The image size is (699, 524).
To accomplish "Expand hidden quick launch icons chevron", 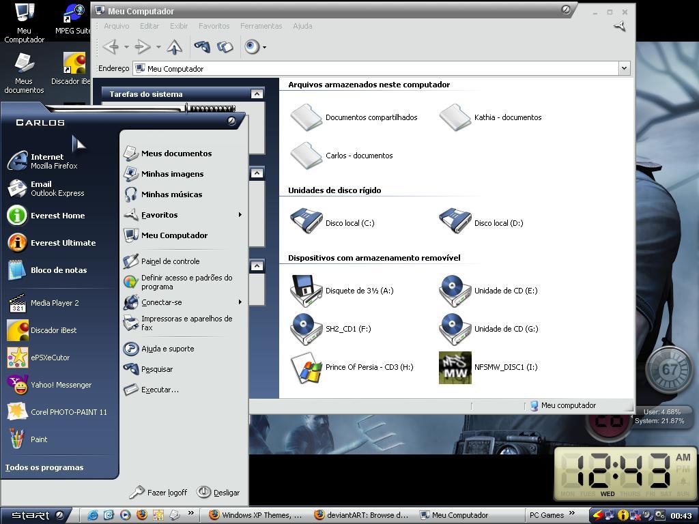I will 191,513.
